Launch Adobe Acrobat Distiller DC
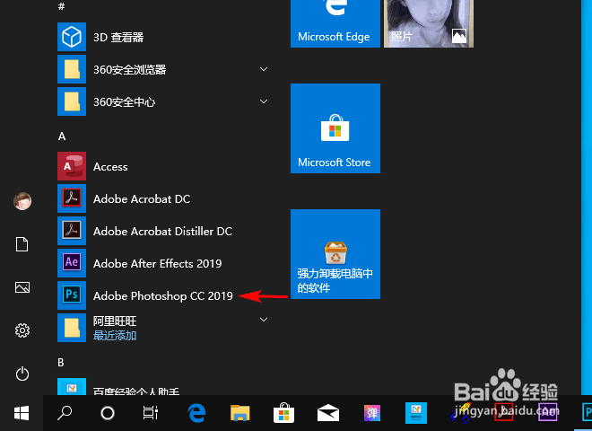Viewport: 592px width, 431px height. pos(162,231)
